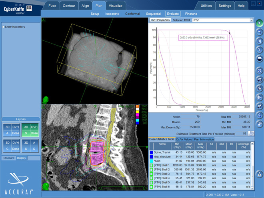This screenshot has width=264, height=198.
Task: Go to the Visualize tab
Action: [116, 6]
